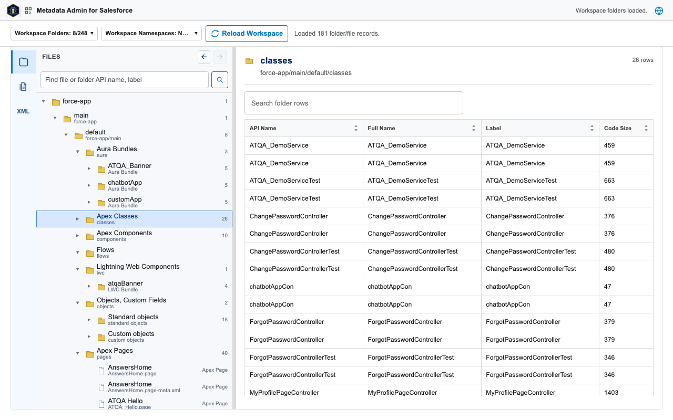This screenshot has height=420, width=673.
Task: Switch to the document view sidebar icon
Action: [x=24, y=87]
